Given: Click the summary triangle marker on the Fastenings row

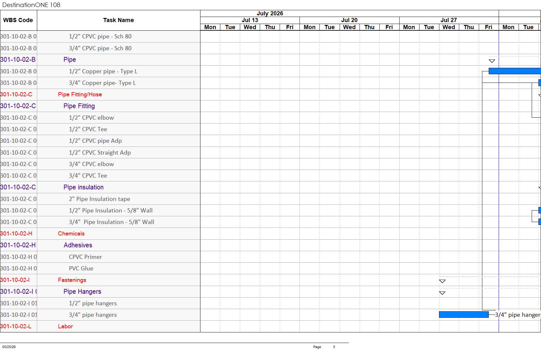Looking at the screenshot, I should [442, 281].
